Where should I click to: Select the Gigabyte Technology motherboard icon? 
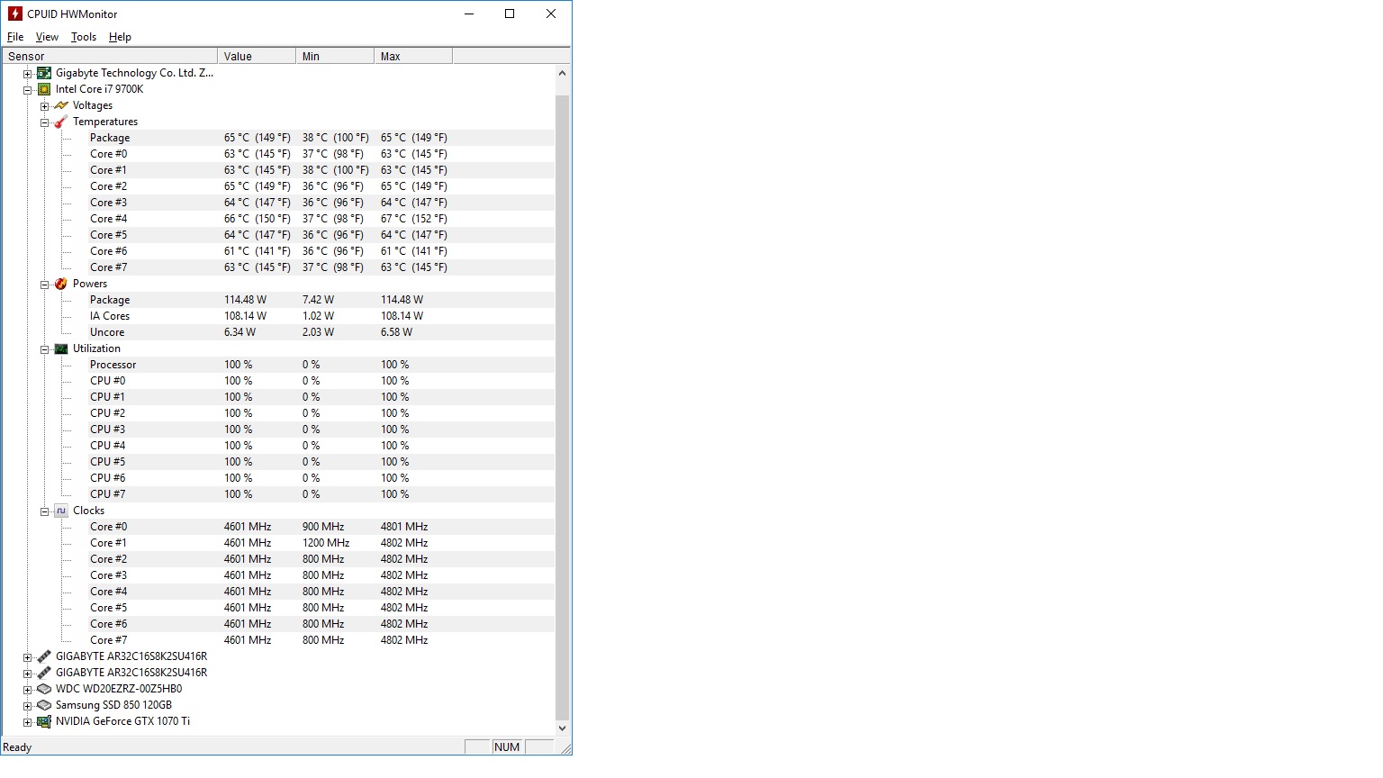pyautogui.click(x=44, y=73)
